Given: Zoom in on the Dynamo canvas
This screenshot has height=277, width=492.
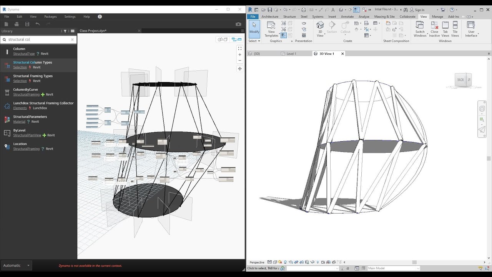Looking at the screenshot, I should click(240, 55).
